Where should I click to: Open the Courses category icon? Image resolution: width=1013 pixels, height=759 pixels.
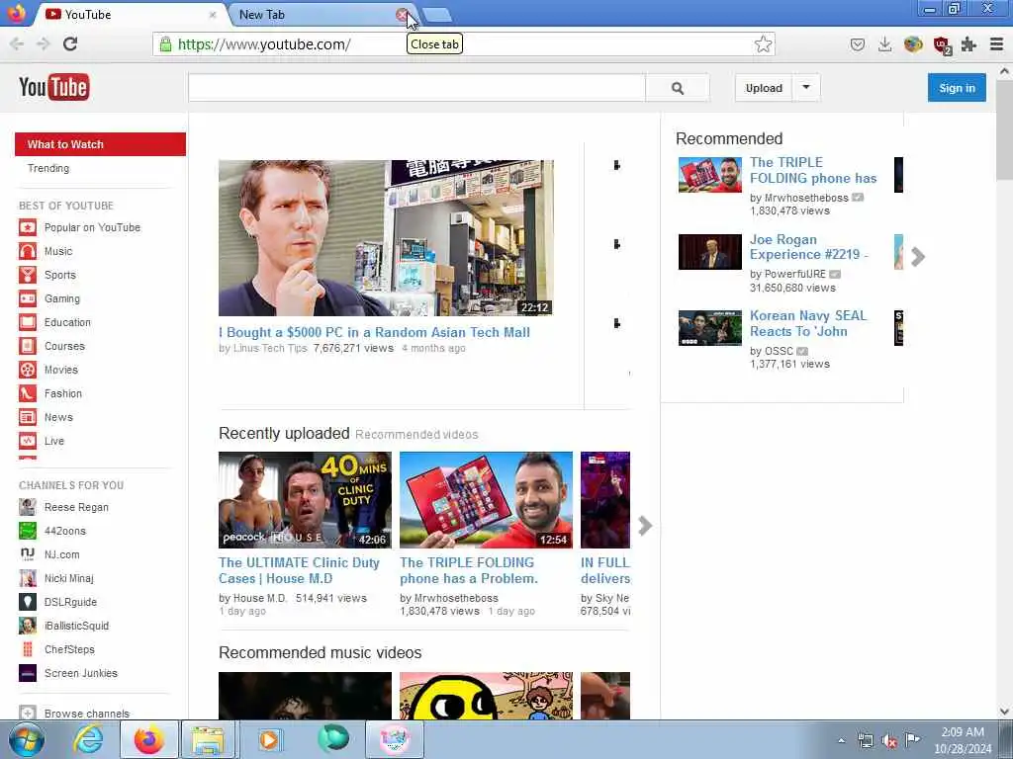(x=28, y=346)
